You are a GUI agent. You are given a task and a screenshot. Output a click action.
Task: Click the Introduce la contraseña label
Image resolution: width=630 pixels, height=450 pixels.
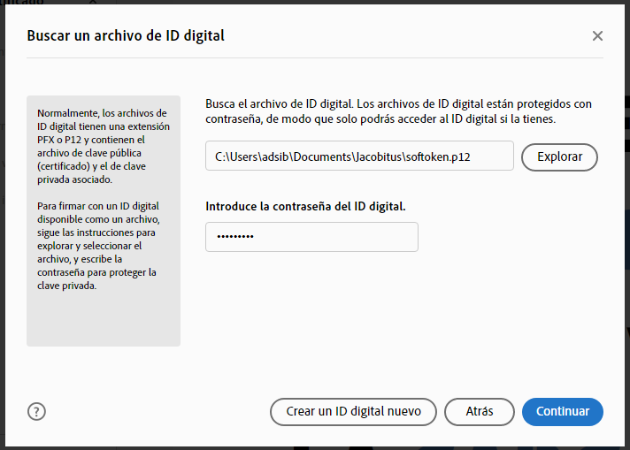click(305, 206)
